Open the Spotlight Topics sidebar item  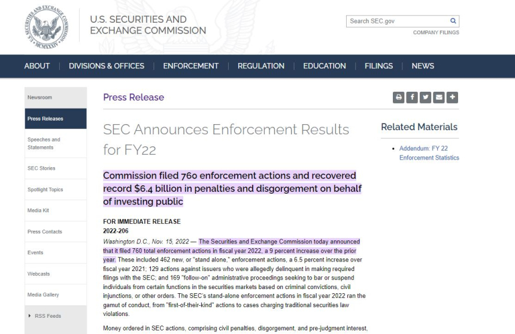(x=45, y=189)
